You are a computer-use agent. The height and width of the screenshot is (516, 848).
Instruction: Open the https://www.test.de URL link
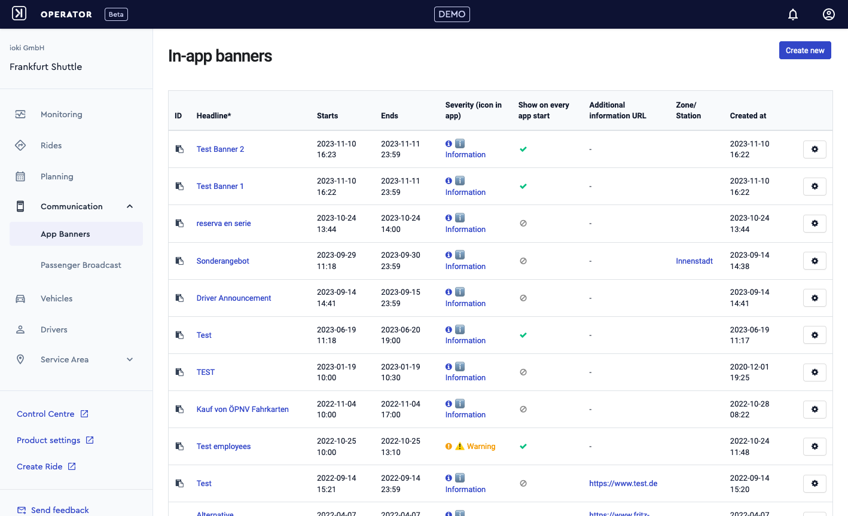click(x=623, y=484)
